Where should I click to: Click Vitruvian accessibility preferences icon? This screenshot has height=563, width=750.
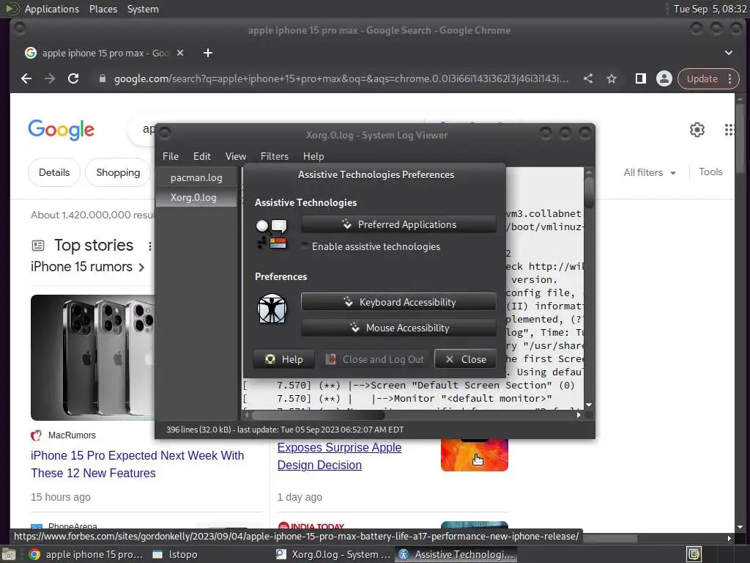[272, 309]
